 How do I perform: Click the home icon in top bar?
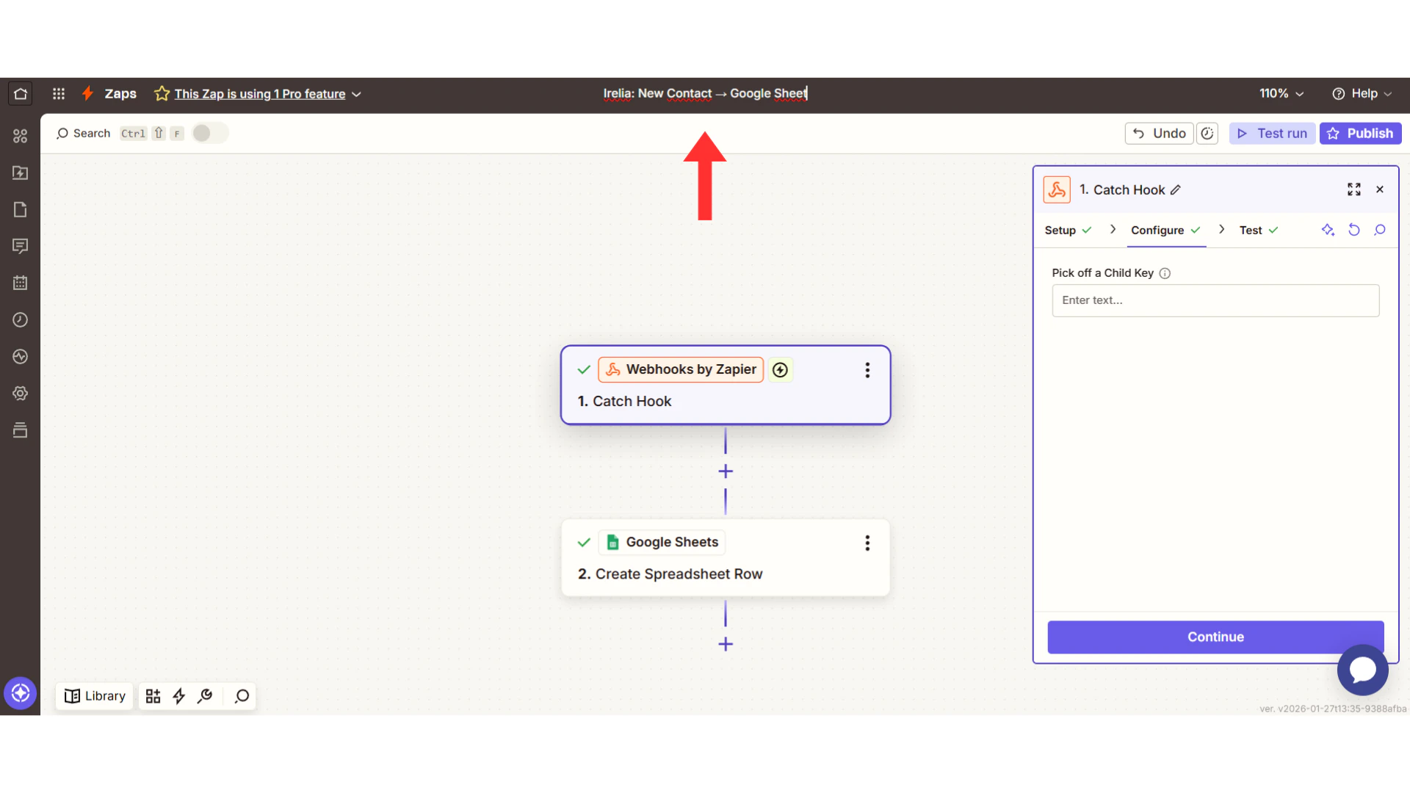pyautogui.click(x=21, y=94)
